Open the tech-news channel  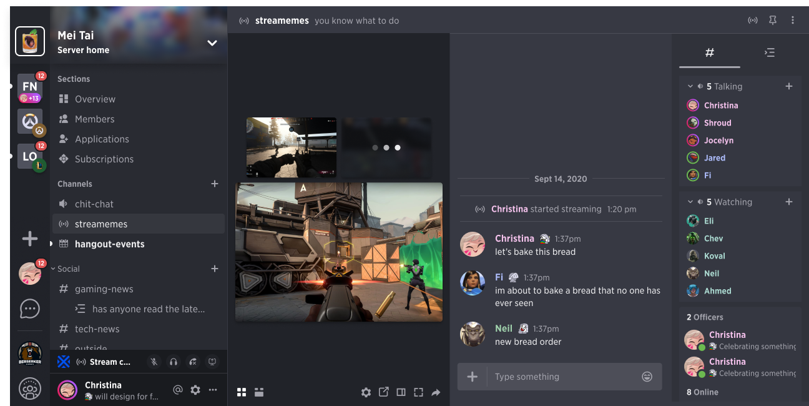[x=139, y=329]
